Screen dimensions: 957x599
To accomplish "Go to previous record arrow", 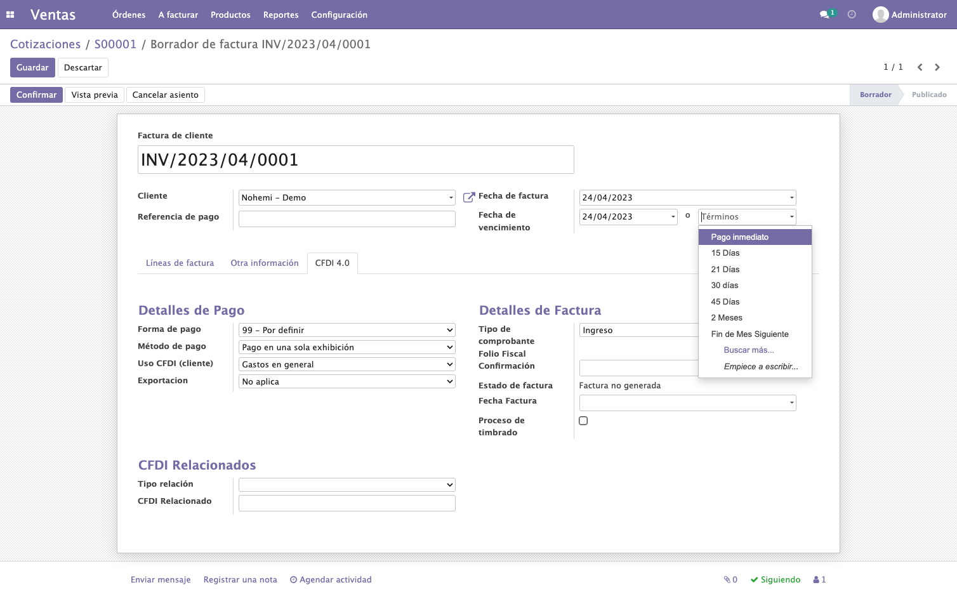I will (920, 67).
